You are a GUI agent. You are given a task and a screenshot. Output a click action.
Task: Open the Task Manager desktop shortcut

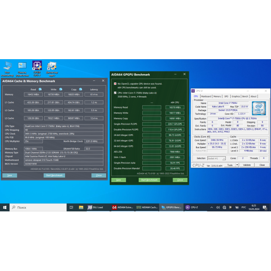tap(52, 69)
